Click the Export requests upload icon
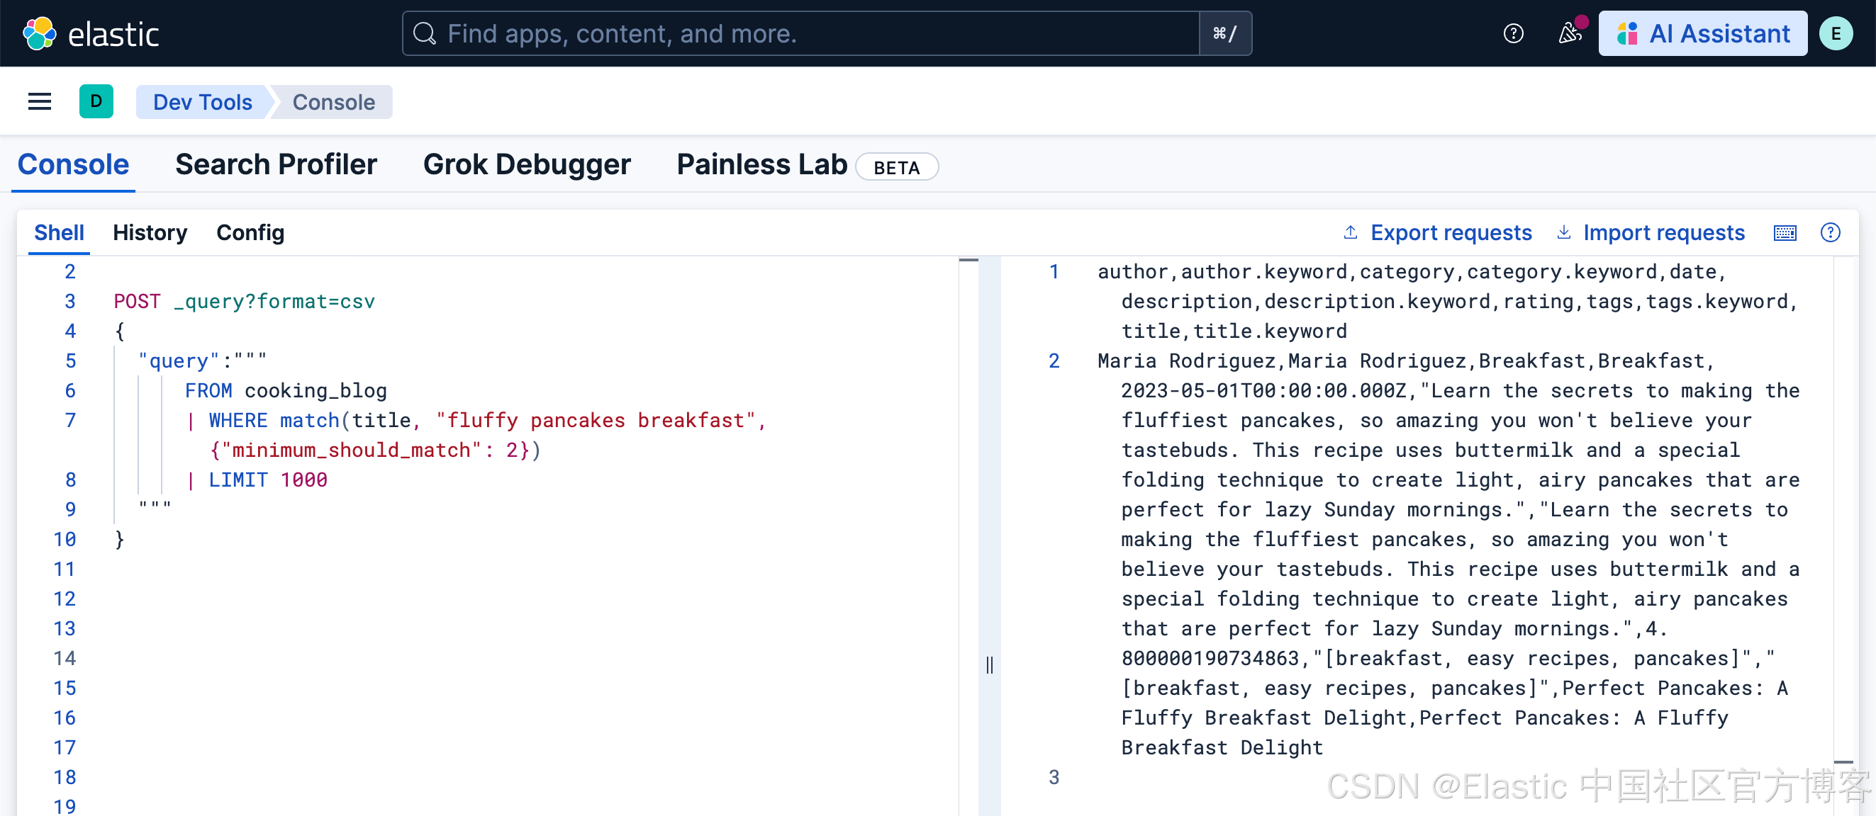 [1350, 233]
